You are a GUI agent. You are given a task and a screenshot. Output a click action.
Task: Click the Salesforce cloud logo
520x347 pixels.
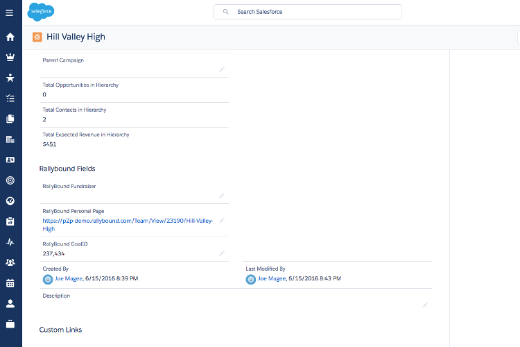(x=42, y=12)
